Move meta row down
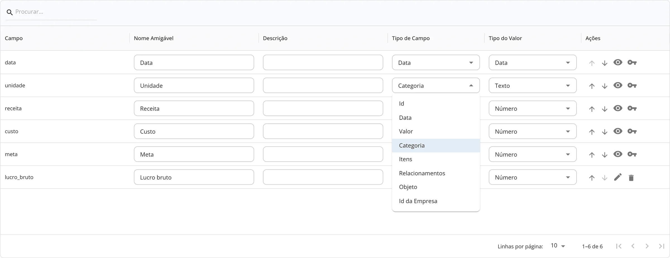This screenshot has width=670, height=258. (605, 155)
